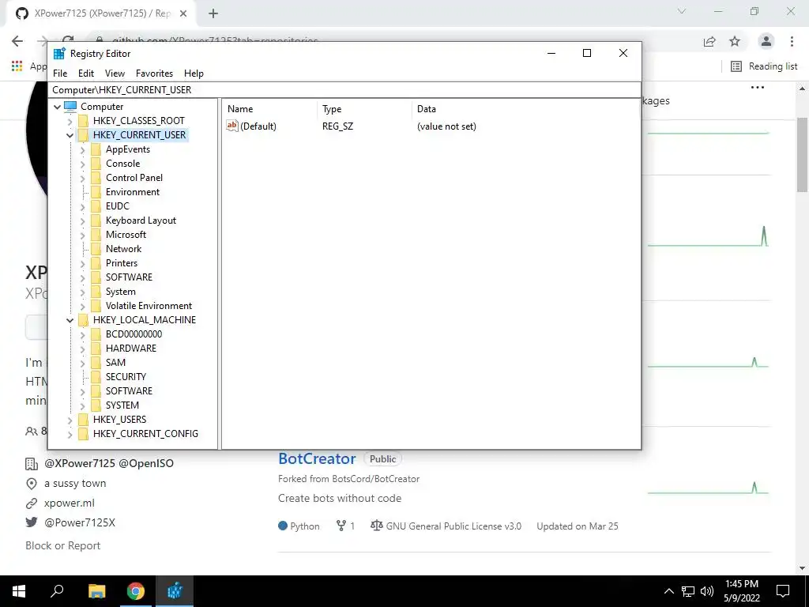Open the notification center icon

[783, 591]
